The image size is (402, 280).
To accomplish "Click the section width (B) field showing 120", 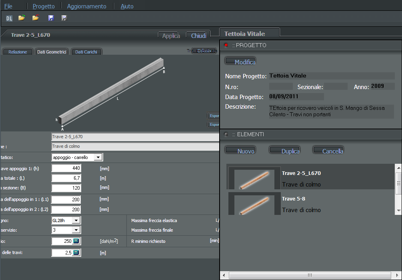I will click(x=66, y=188).
